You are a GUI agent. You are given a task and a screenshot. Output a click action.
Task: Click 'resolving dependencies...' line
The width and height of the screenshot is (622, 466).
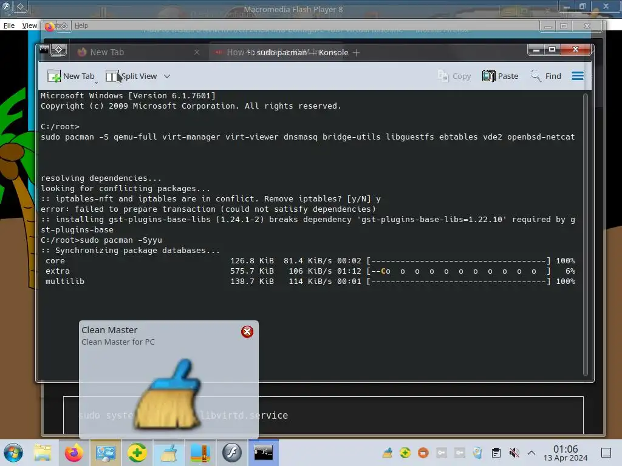point(101,178)
